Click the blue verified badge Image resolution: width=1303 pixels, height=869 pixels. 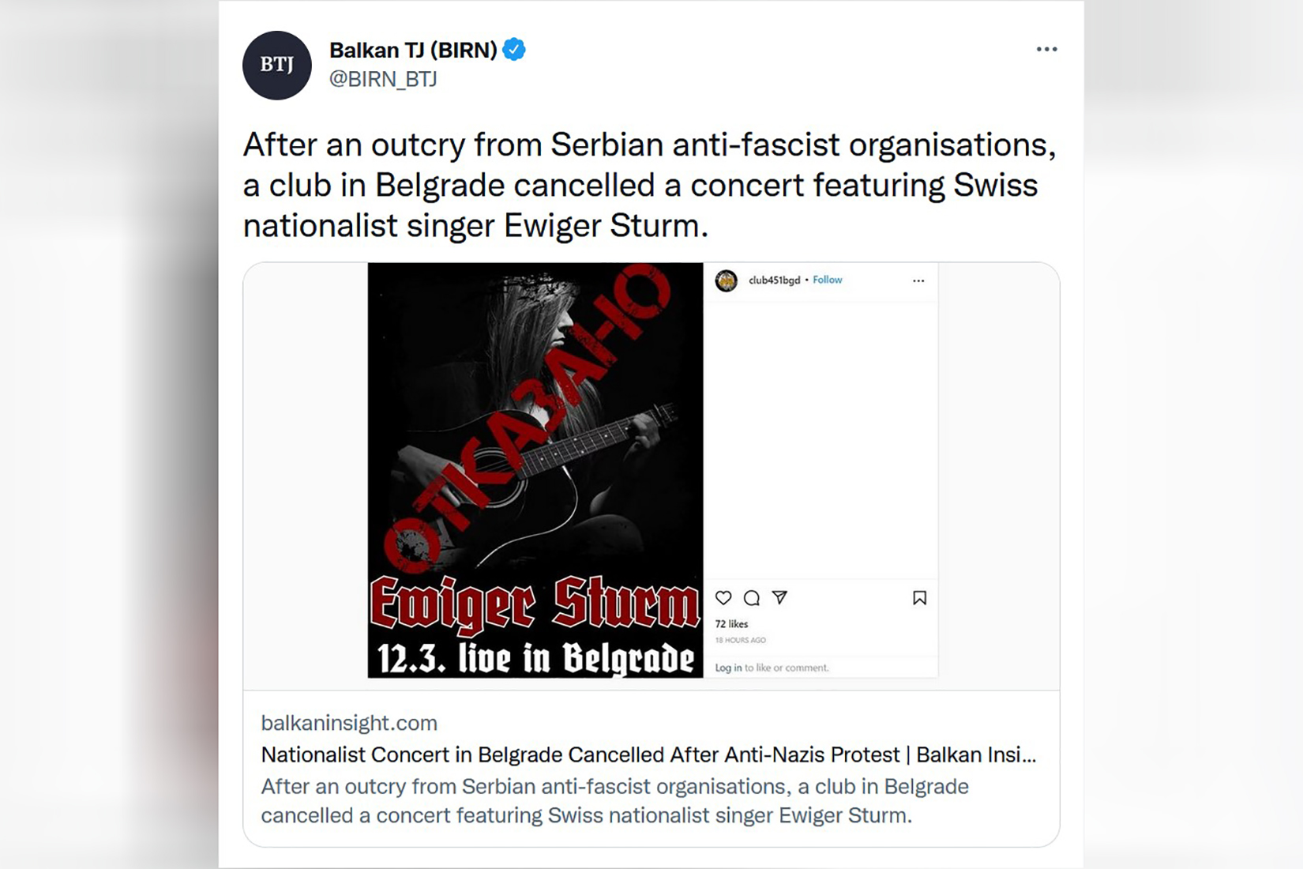(x=514, y=50)
